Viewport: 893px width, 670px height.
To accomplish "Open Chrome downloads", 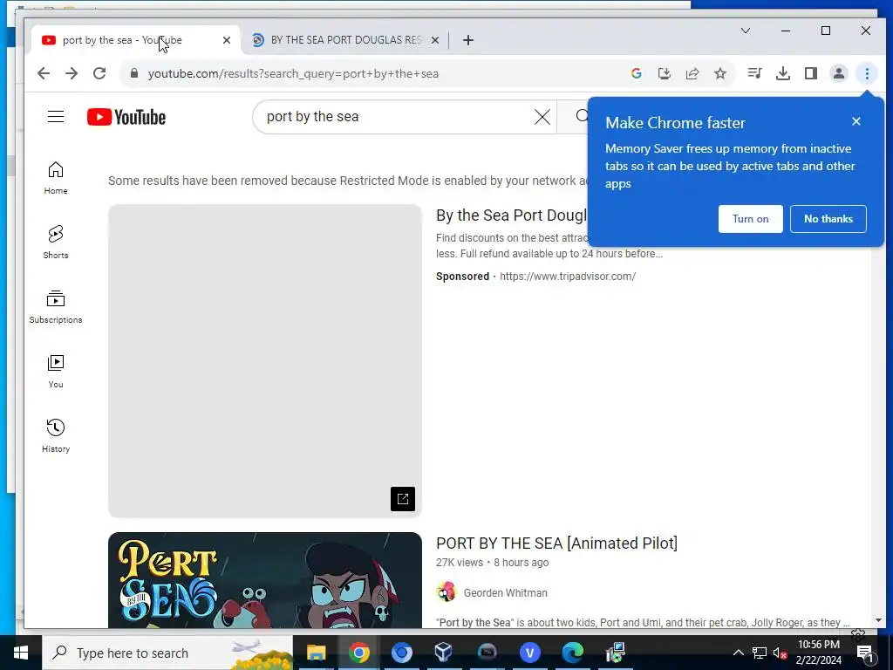I will point(782,73).
